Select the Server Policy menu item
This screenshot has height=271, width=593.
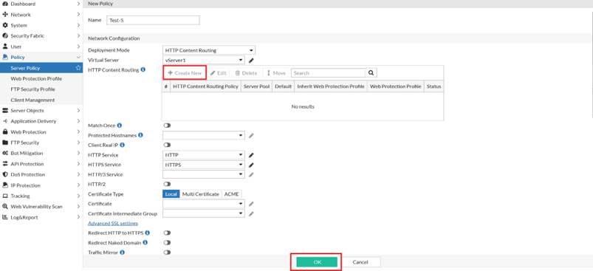point(41,68)
